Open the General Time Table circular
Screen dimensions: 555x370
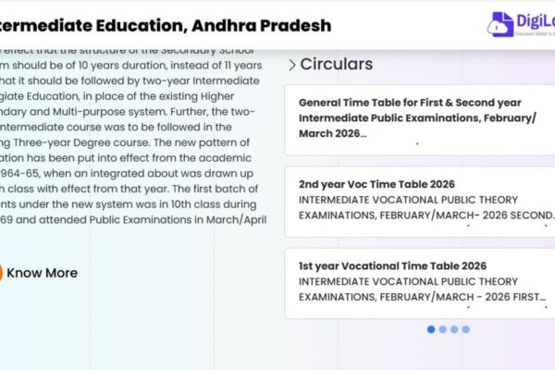click(x=423, y=102)
